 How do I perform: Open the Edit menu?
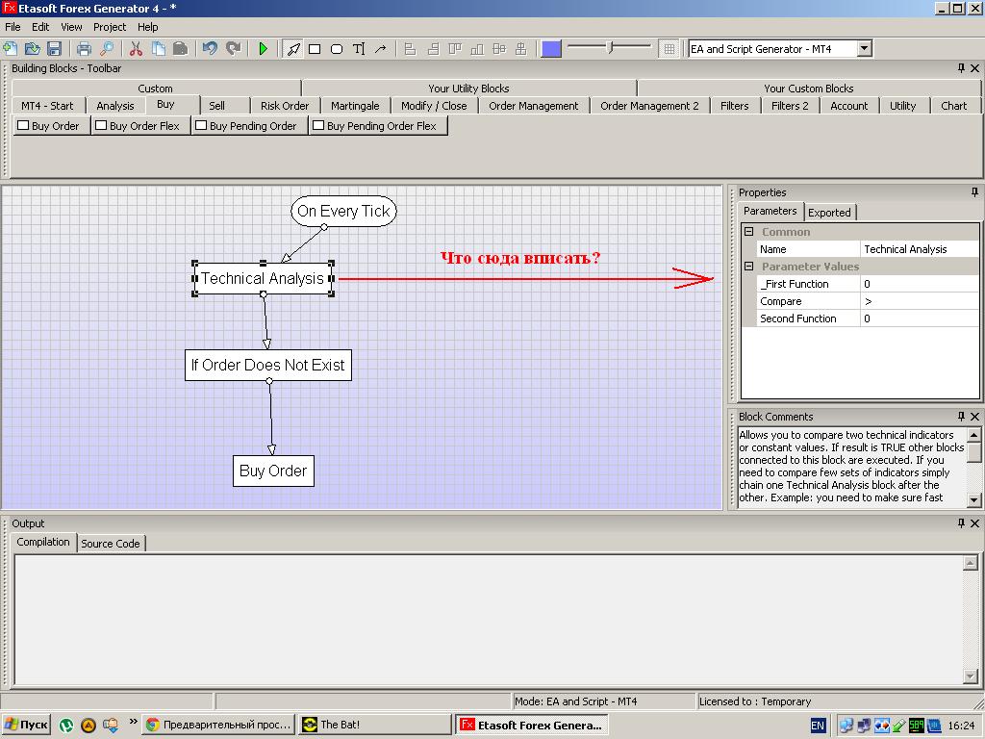pos(40,27)
